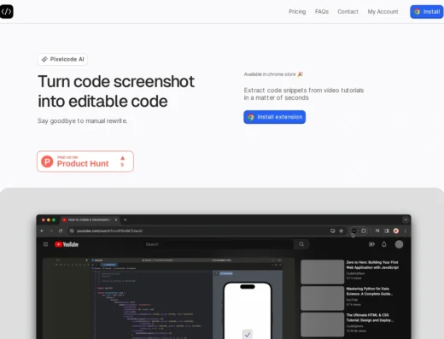Click the 'Available in chrome store' text

click(270, 74)
